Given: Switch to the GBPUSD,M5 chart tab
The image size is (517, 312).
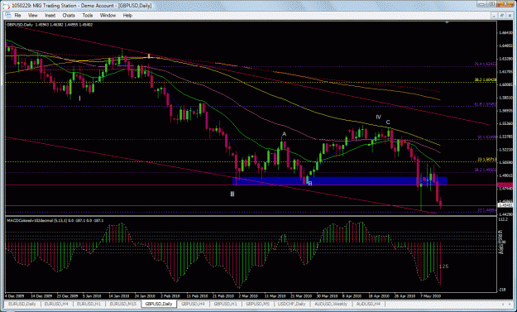Looking at the screenshot, I should pyautogui.click(x=258, y=304).
